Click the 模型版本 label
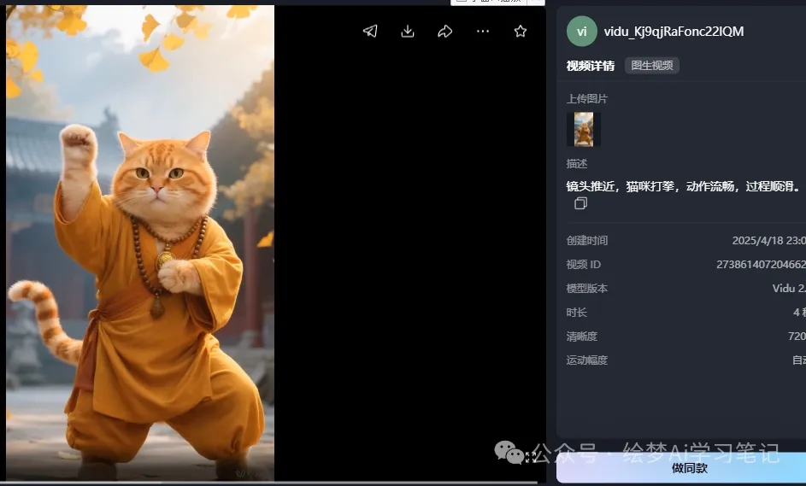The image size is (806, 486). (x=587, y=289)
